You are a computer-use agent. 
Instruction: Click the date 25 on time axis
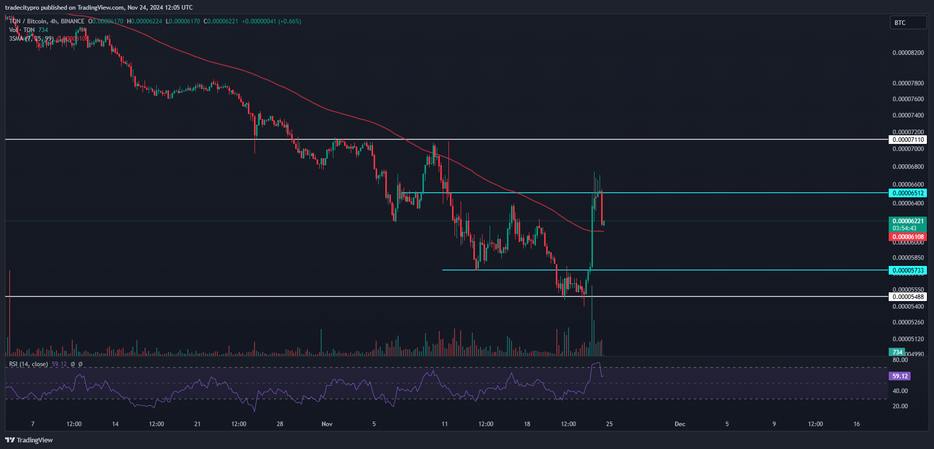tap(609, 424)
